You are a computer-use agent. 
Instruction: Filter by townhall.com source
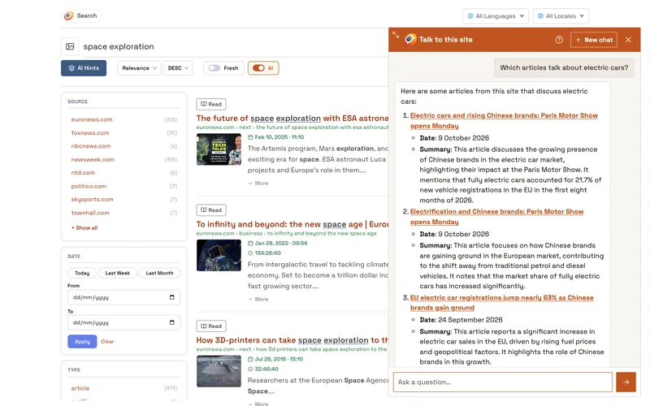90,213
